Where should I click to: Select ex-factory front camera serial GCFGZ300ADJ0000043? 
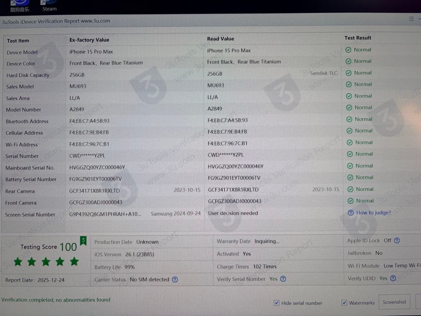point(96,202)
